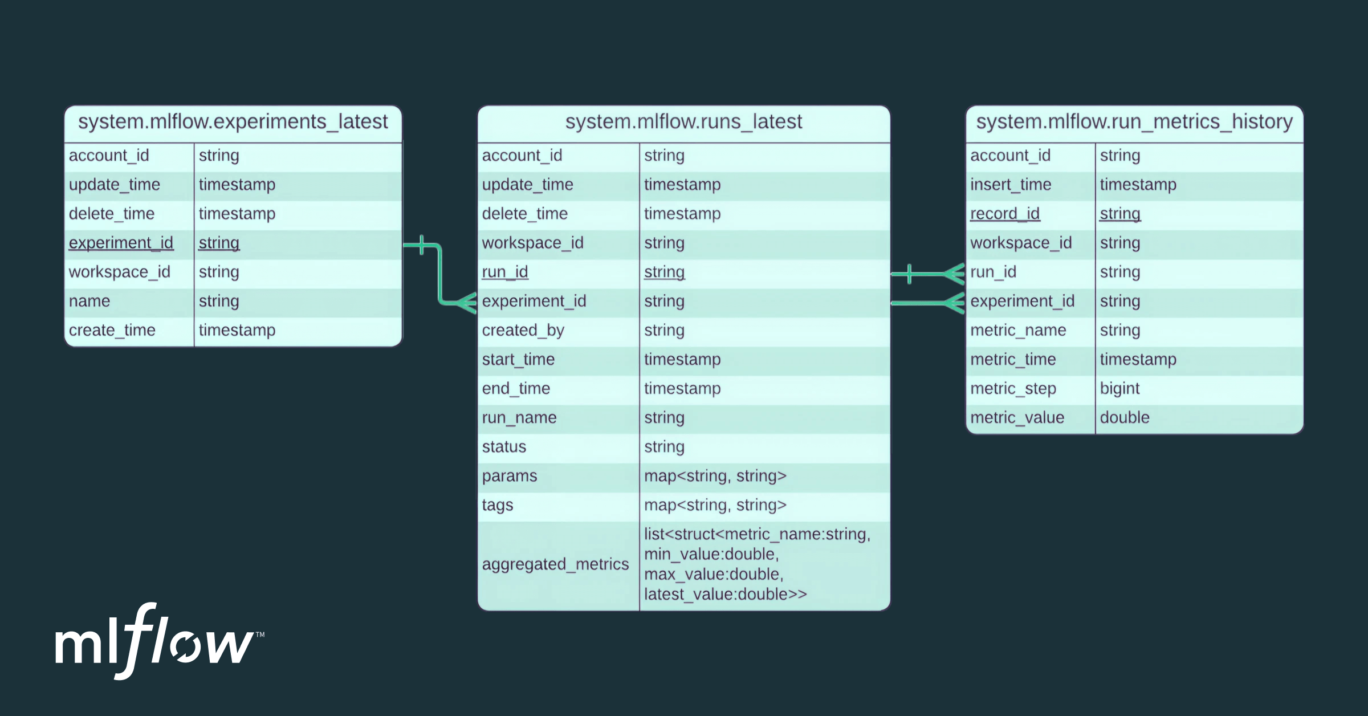Click the system.mlflow.run_metrics_history table title
The height and width of the screenshot is (716, 1368).
1134,122
